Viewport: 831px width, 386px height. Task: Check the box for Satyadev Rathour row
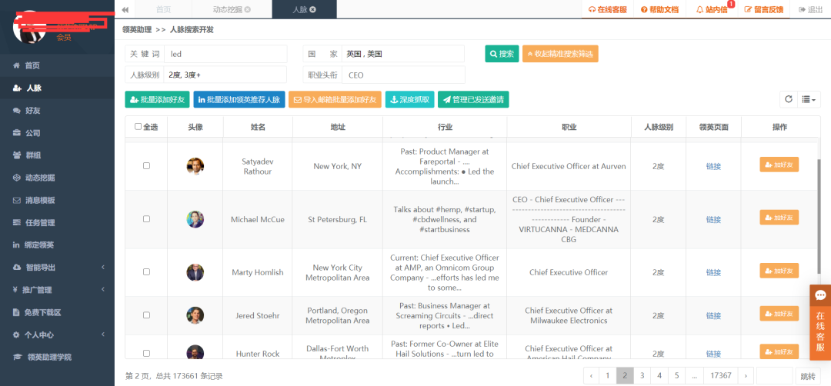tap(146, 166)
